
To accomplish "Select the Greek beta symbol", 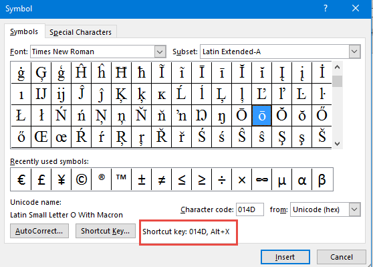I will tap(322, 179).
